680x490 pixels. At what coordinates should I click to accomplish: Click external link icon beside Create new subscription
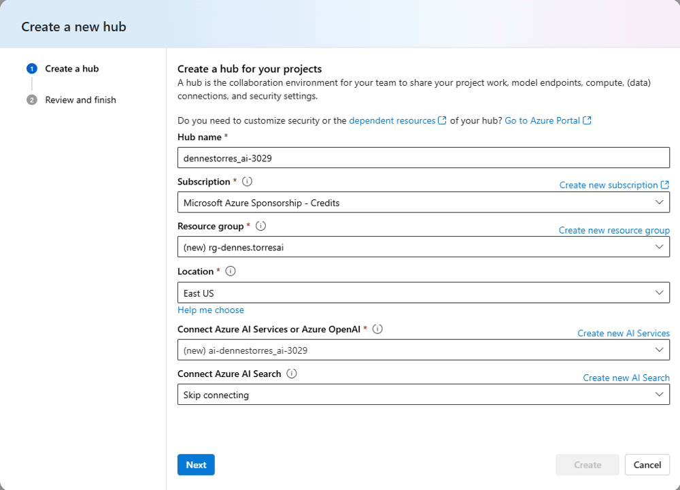665,185
